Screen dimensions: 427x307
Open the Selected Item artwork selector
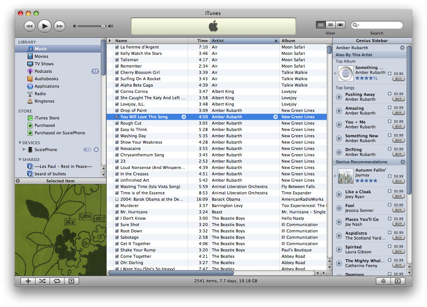click(18, 181)
